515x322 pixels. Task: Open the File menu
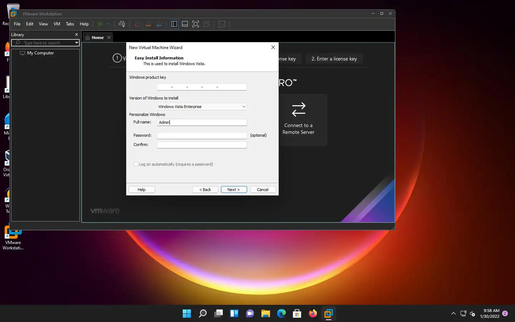point(17,24)
